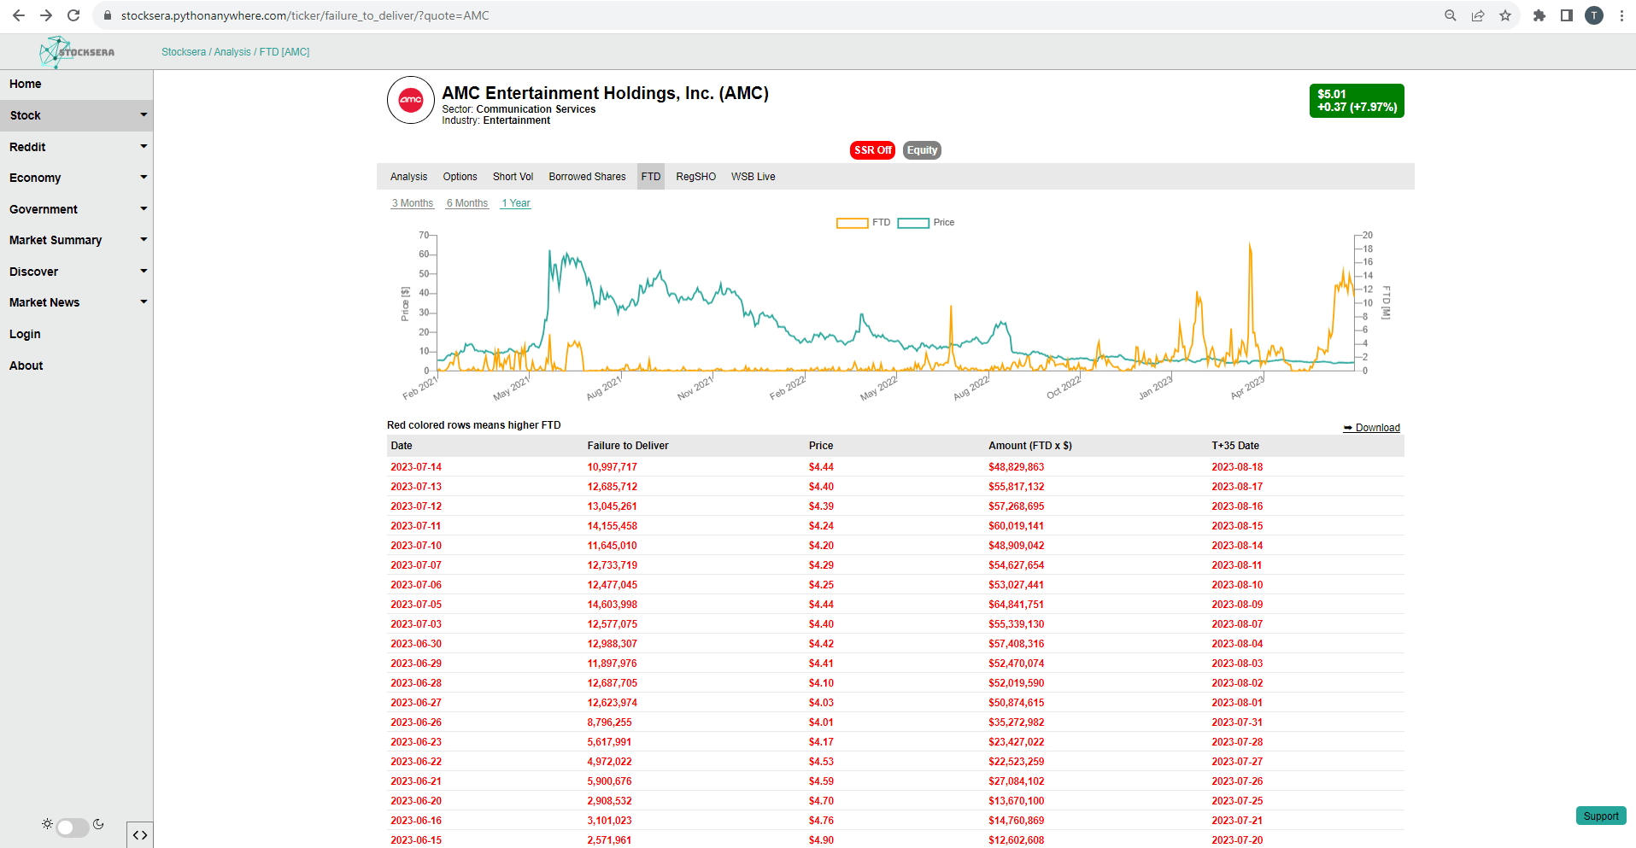1636x848 pixels.
Task: Open the browser extensions puzzle icon
Action: pos(1539,15)
